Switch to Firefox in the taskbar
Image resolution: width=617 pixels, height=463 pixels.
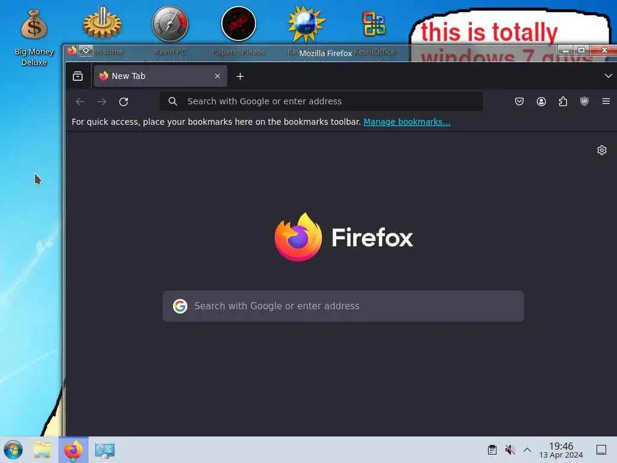74,450
